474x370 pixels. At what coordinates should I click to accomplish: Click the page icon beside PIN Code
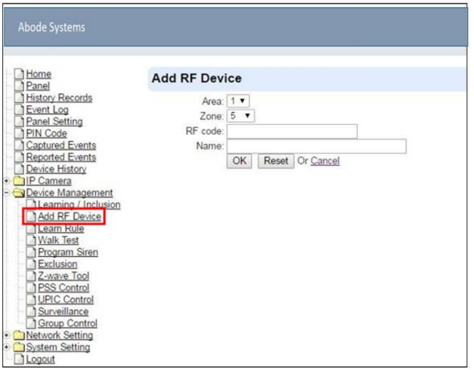[x=19, y=134]
